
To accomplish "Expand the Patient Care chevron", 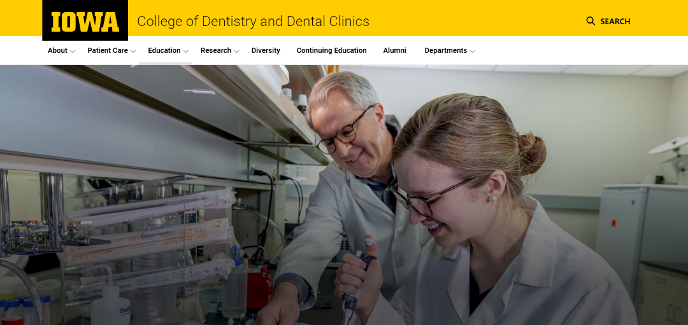I will click(x=133, y=52).
